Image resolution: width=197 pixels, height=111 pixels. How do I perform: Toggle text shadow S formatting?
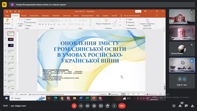pos(48,24)
